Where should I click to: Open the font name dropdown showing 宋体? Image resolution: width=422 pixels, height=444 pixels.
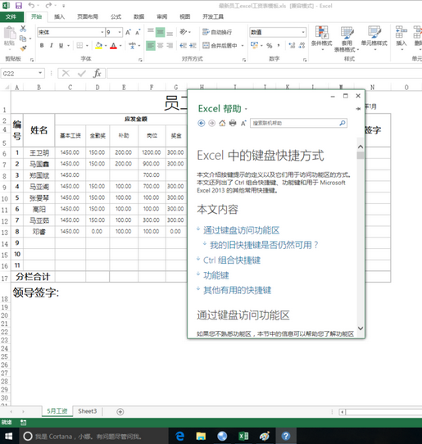coord(102,32)
